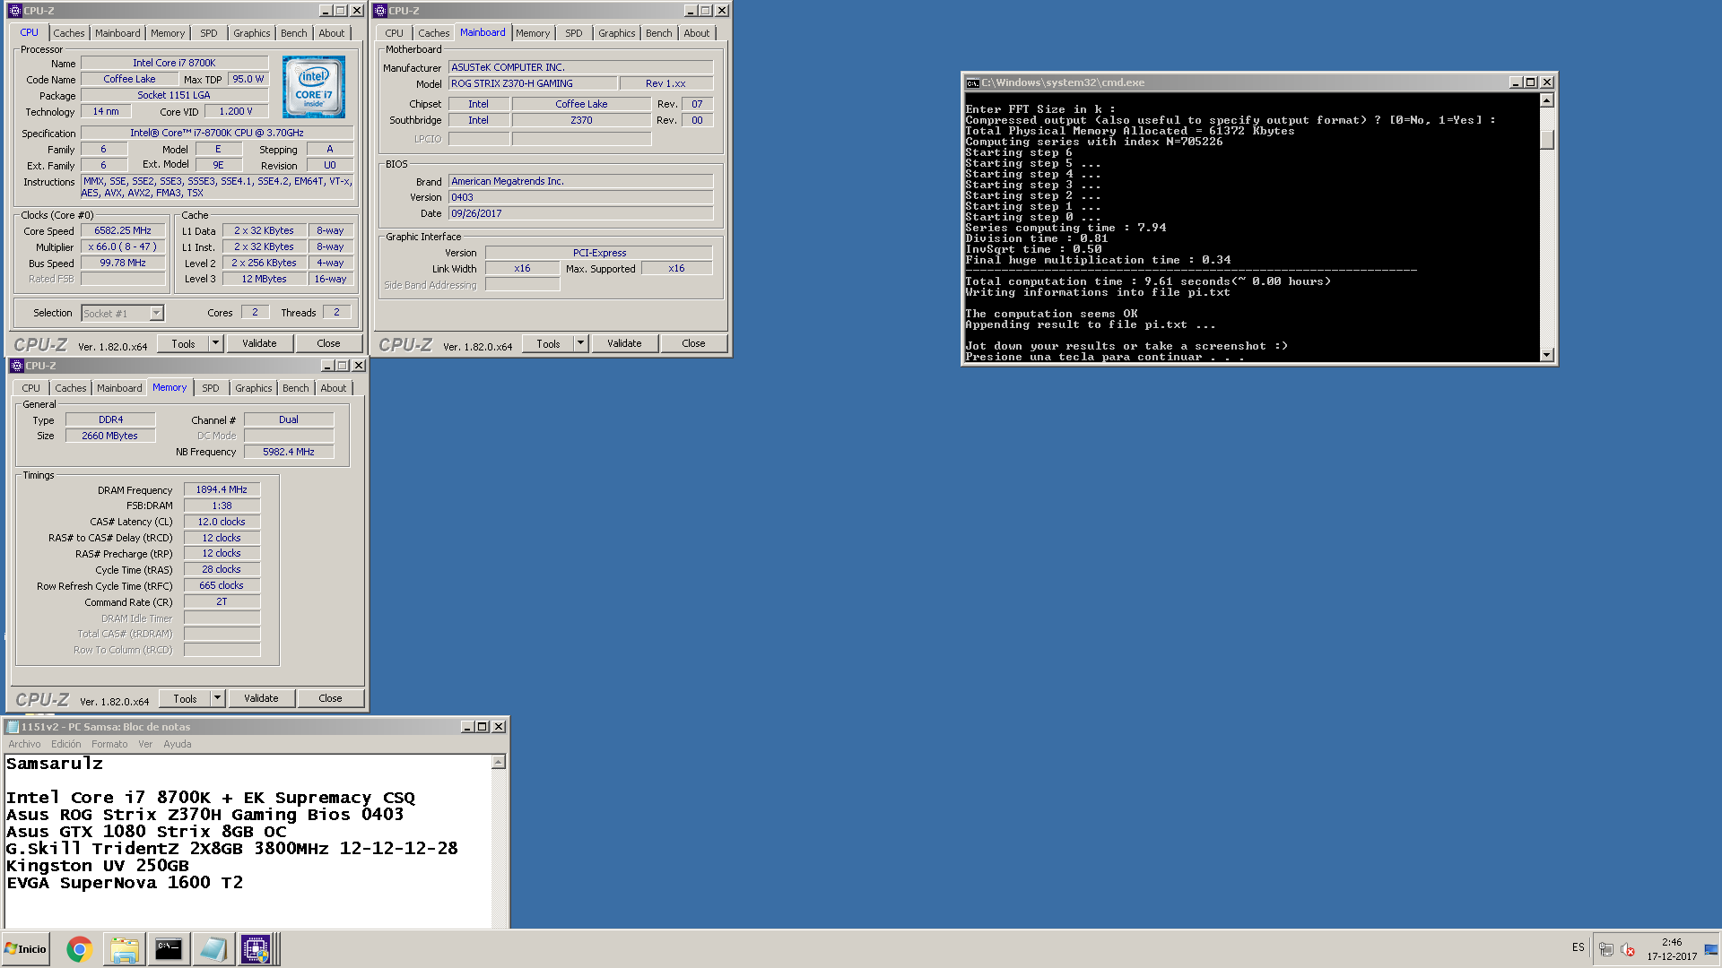Screen dimensions: 1722x968
Task: Switch to the cmd.exe taskbar icon
Action: [x=168, y=949]
